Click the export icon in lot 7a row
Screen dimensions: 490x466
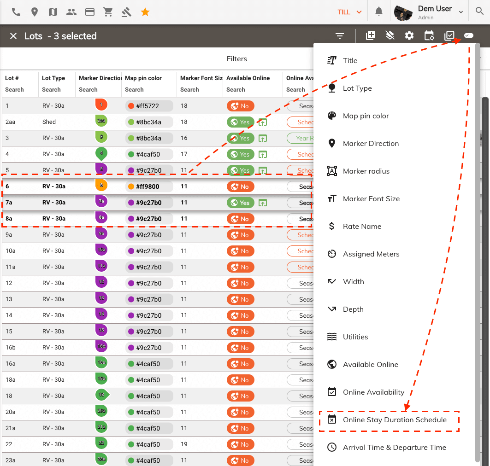click(x=262, y=203)
